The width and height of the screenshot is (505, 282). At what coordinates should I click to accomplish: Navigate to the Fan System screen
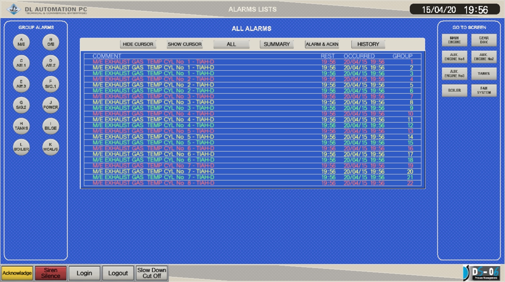(x=484, y=90)
